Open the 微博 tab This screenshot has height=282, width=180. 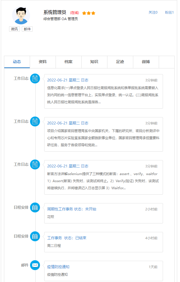click(146, 62)
